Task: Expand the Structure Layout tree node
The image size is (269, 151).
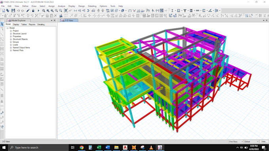Action: (x=11, y=34)
